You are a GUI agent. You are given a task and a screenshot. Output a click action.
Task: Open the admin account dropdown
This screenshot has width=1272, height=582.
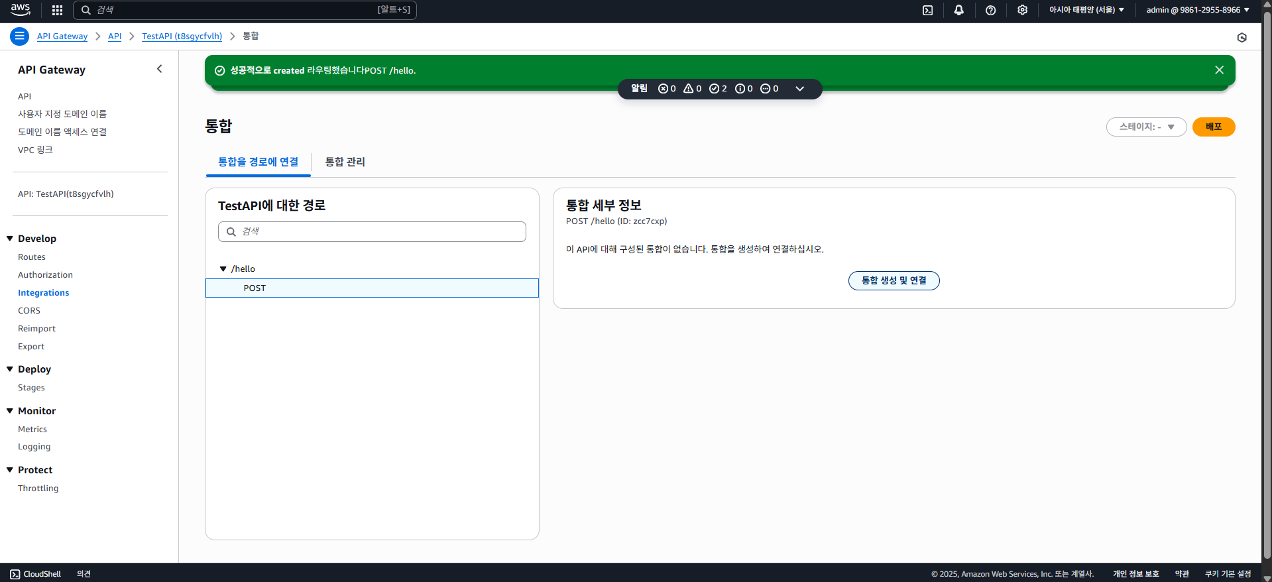click(1198, 10)
